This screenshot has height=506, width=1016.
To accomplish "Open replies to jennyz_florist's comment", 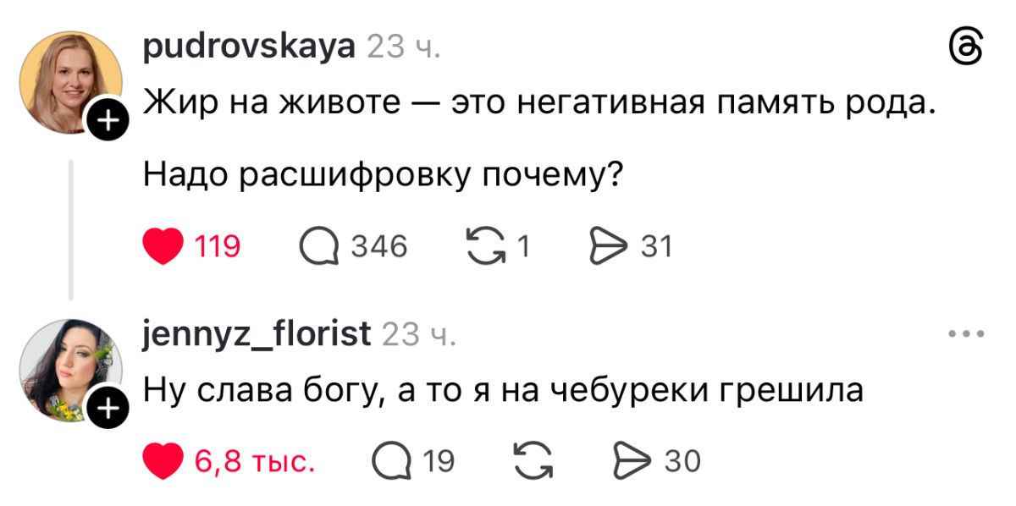I will click(x=391, y=461).
